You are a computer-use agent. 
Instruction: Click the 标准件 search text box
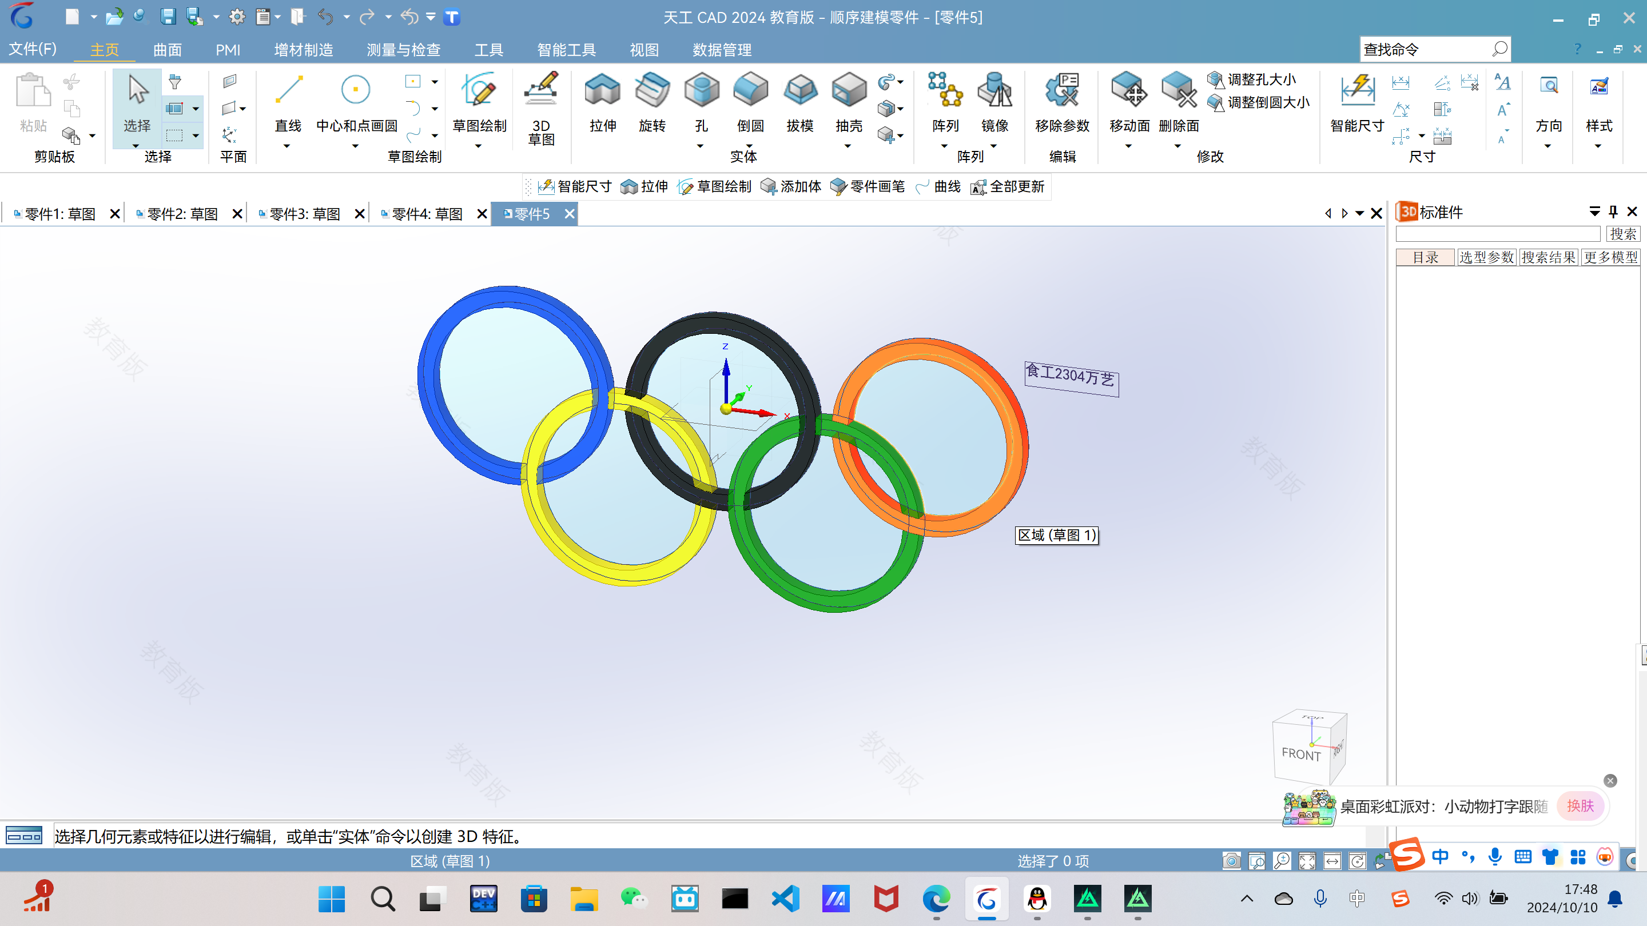(x=1497, y=234)
